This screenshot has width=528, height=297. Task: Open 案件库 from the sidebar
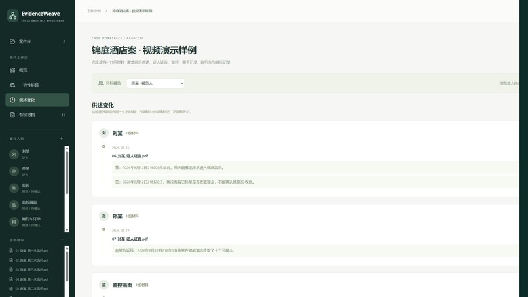[37, 41]
